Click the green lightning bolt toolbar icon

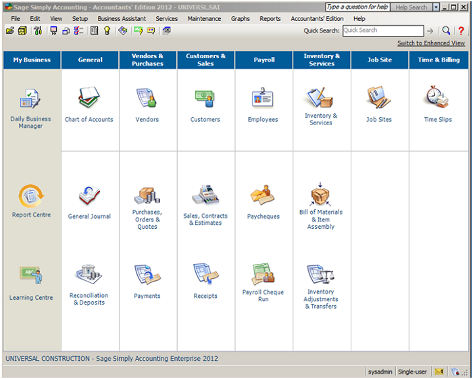point(138,30)
